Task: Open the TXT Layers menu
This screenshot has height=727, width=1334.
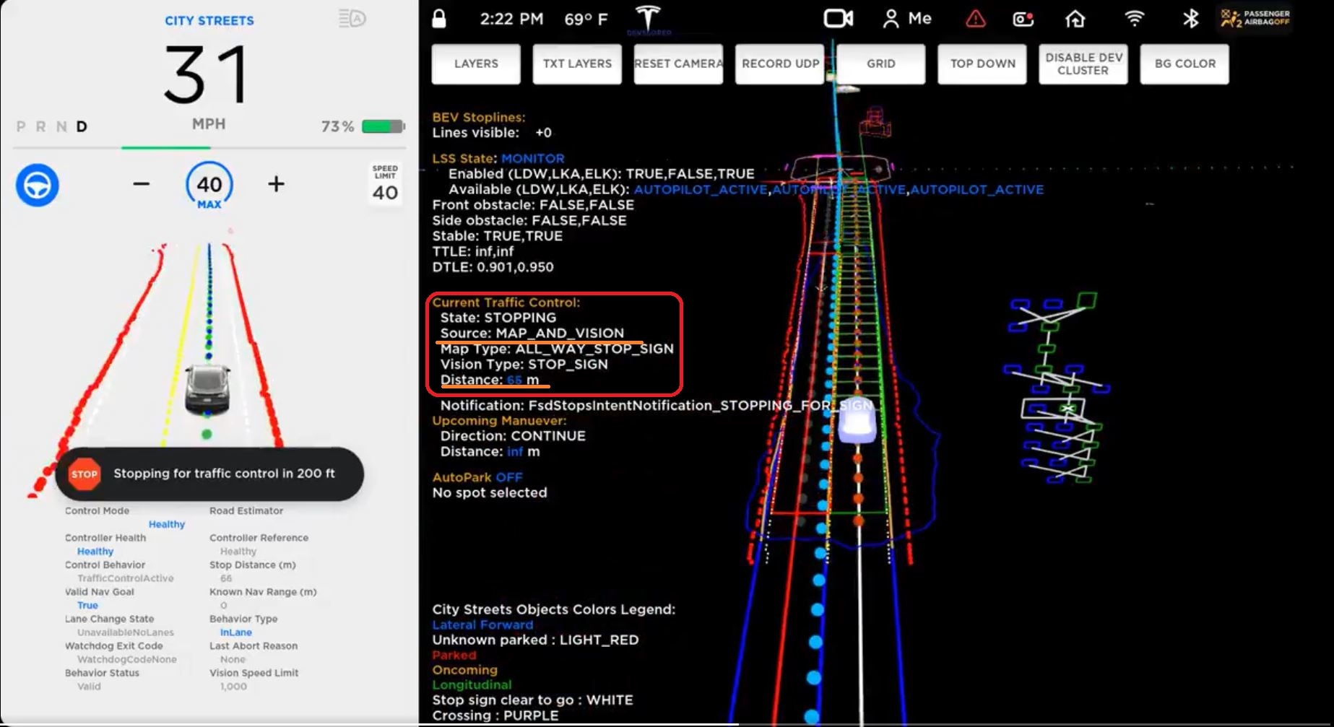Action: click(x=577, y=64)
